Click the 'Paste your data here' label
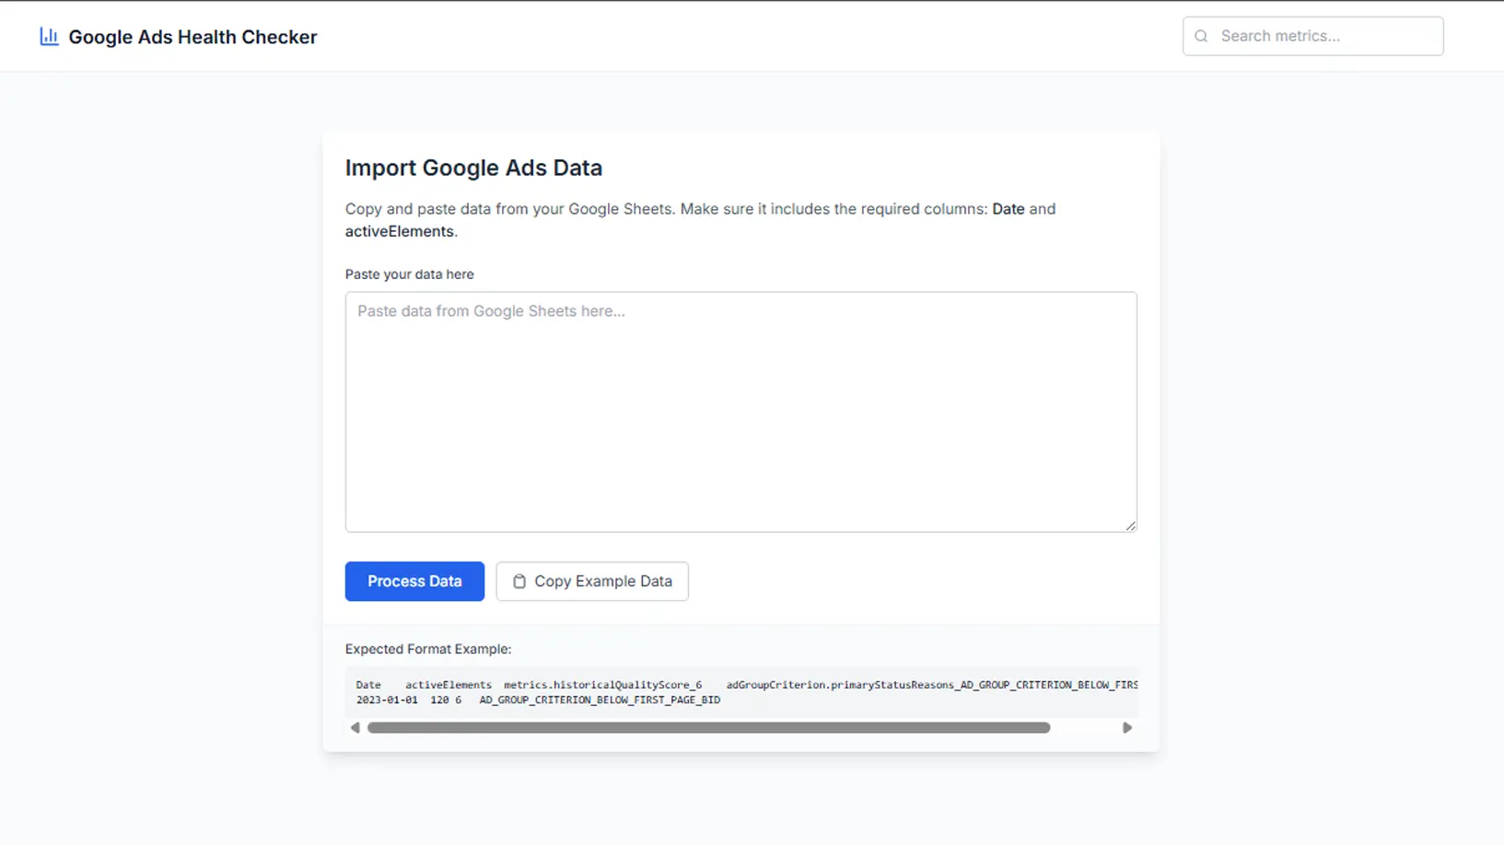This screenshot has height=845, width=1504. coord(410,274)
